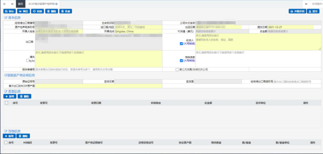
Task: Click the 收货人 text area
Action: (x=258, y=42)
